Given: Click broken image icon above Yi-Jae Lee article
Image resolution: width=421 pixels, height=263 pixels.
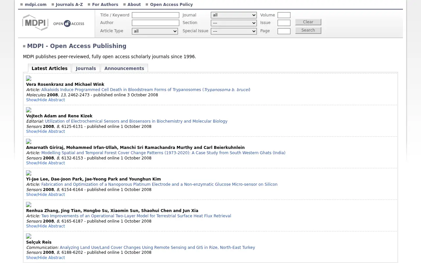Looking at the screenshot, I should click(x=29, y=173).
